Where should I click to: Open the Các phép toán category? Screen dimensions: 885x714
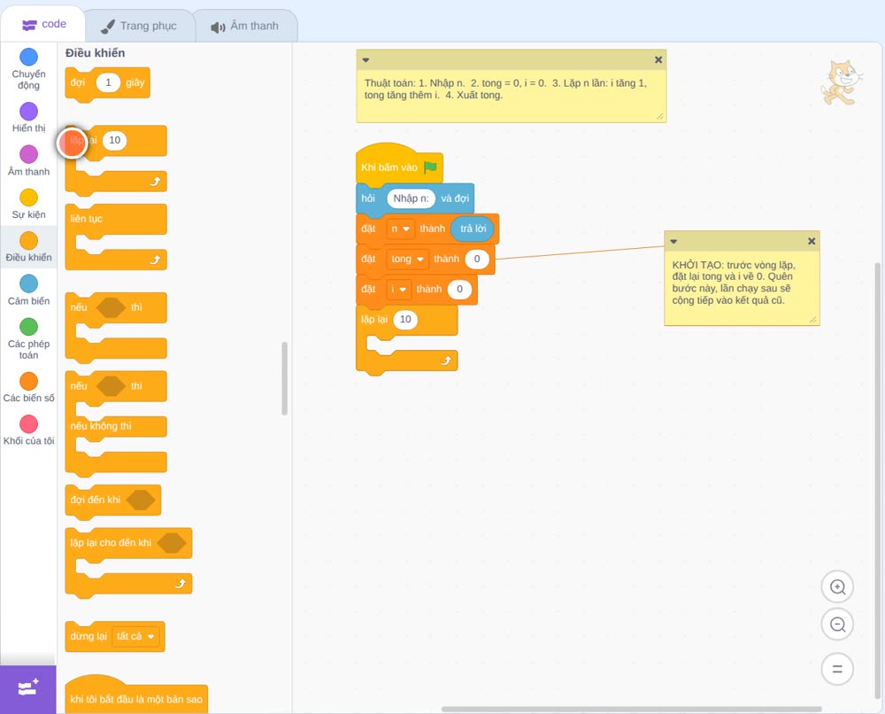click(x=28, y=339)
